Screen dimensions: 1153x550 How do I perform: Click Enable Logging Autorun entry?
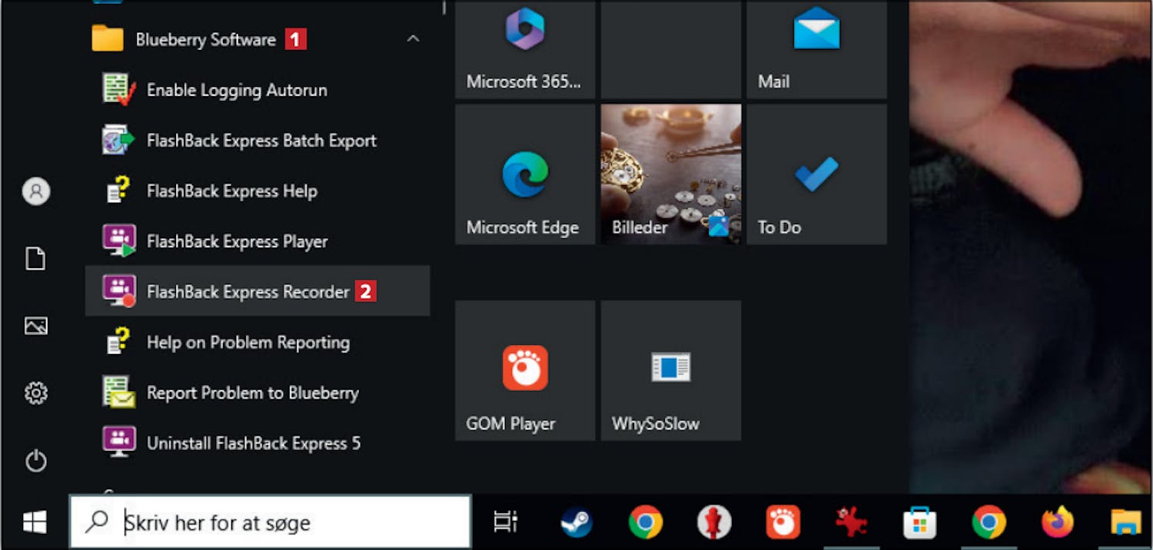[236, 90]
